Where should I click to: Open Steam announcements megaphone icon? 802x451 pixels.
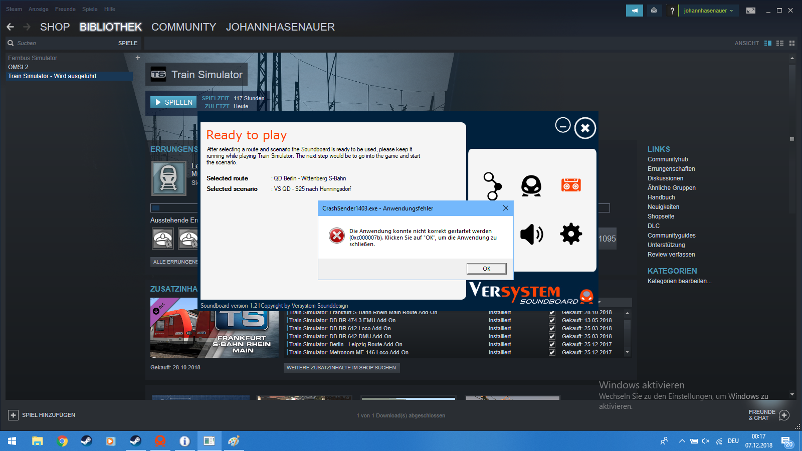(x=635, y=11)
